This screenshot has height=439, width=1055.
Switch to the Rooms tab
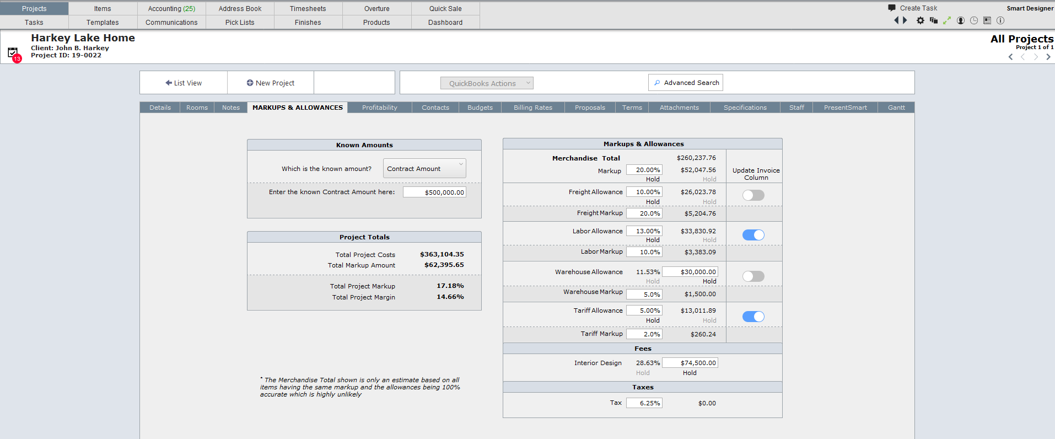click(197, 108)
